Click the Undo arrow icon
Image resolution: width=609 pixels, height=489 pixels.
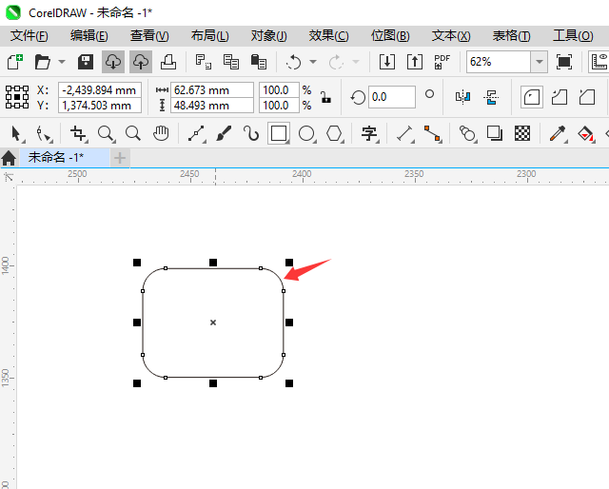click(294, 62)
